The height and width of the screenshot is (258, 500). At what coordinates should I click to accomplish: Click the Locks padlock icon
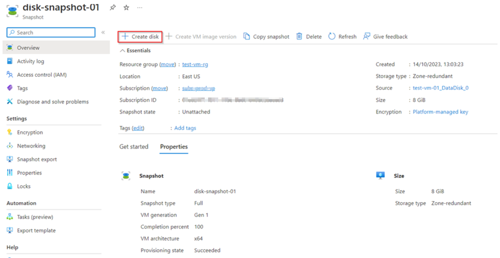10,186
